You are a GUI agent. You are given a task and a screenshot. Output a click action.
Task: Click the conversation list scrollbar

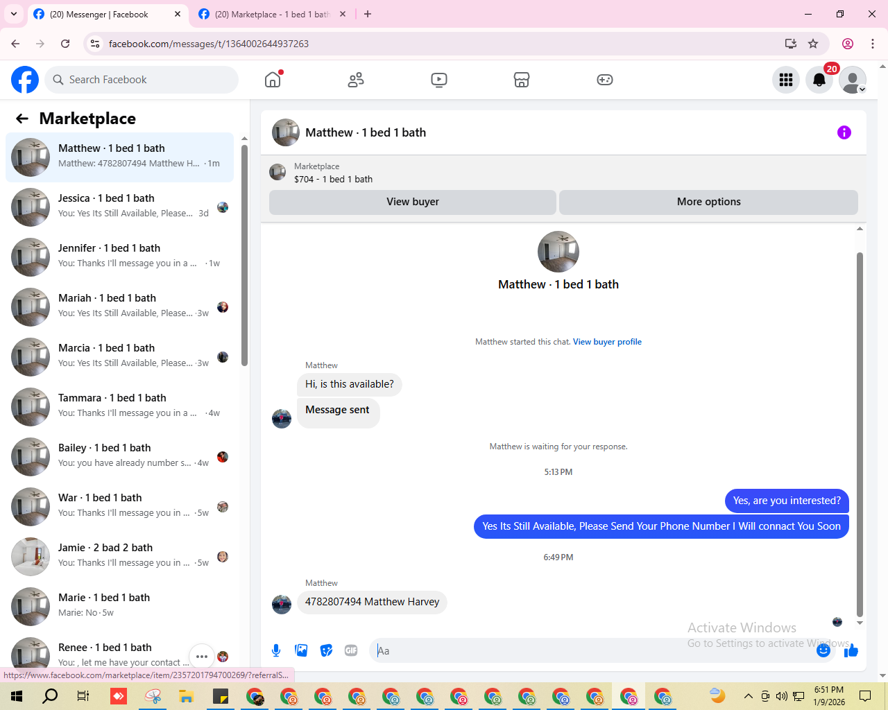point(244,254)
